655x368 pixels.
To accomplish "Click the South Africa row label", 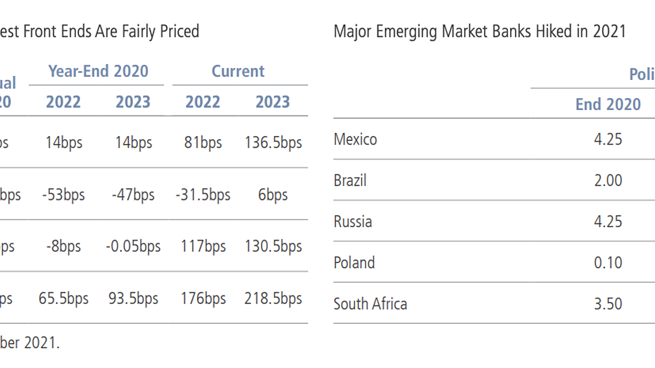I will point(370,303).
